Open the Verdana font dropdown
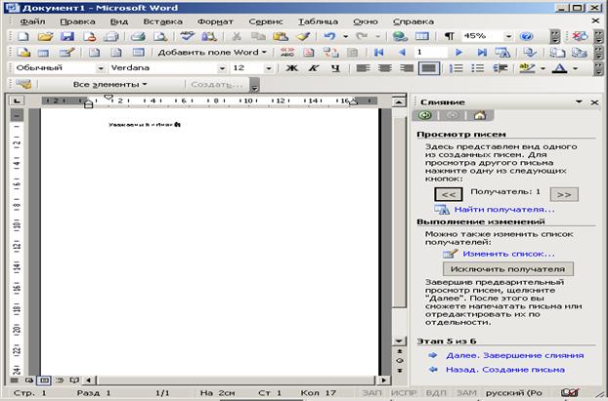This screenshot has width=608, height=401. [222, 68]
